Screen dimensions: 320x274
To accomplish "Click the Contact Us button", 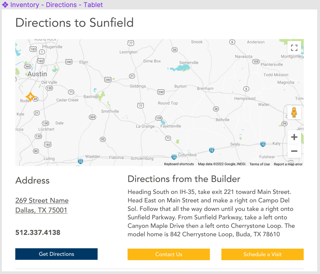I will tap(169, 254).
